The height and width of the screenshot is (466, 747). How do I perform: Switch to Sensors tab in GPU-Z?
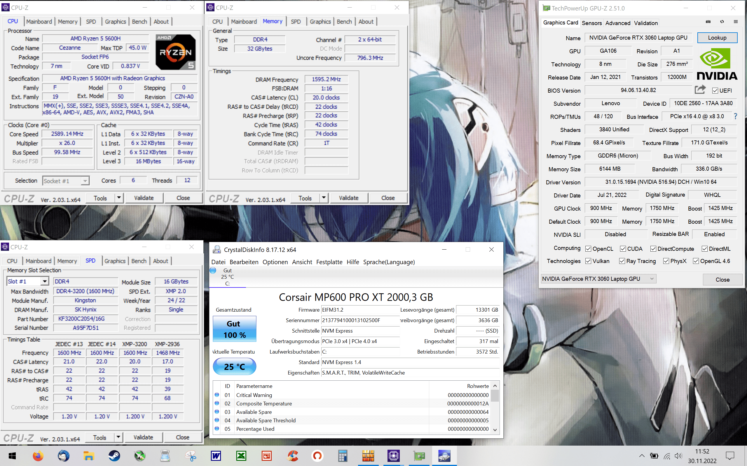pos(592,23)
